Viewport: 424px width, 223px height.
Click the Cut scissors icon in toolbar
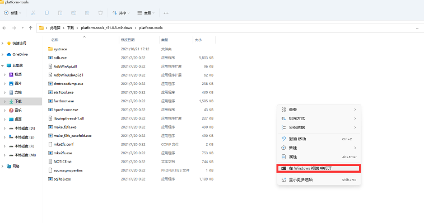(x=33, y=13)
